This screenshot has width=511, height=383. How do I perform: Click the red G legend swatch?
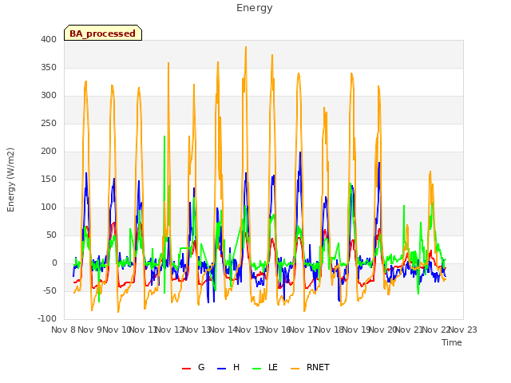(x=186, y=369)
